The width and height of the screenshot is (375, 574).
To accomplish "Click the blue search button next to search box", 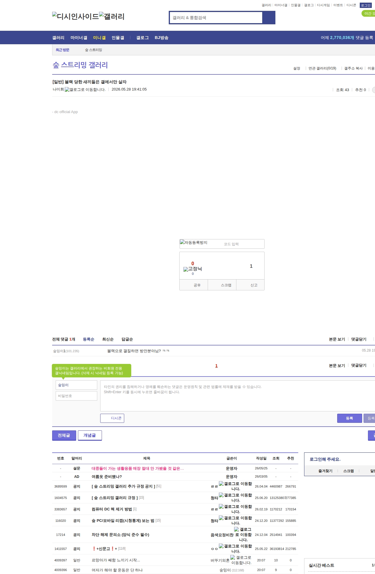I will [x=269, y=18].
